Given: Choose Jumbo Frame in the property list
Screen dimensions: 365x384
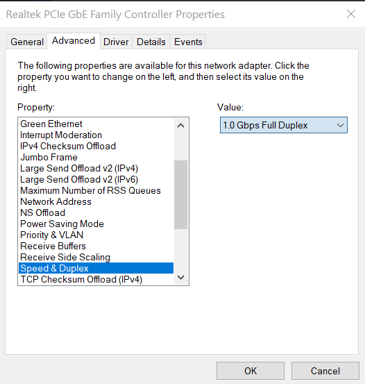Looking at the screenshot, I should 96,157.
